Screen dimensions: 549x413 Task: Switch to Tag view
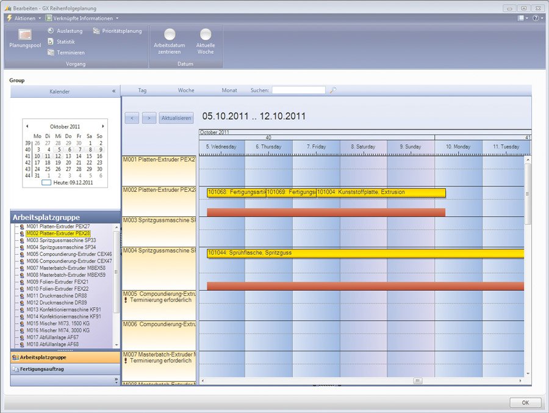(x=142, y=90)
